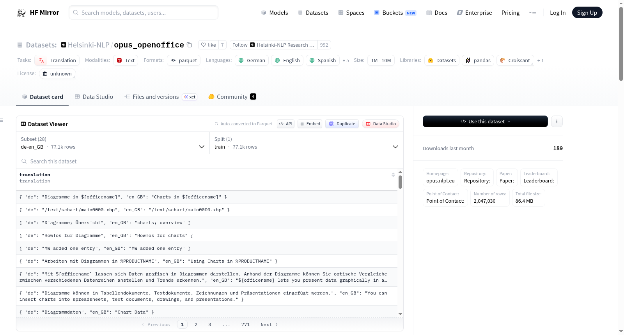Click the dataset viewer vertical scrollbar thumb

point(400,182)
